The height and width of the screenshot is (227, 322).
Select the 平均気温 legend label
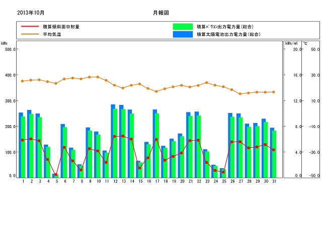click(52, 34)
